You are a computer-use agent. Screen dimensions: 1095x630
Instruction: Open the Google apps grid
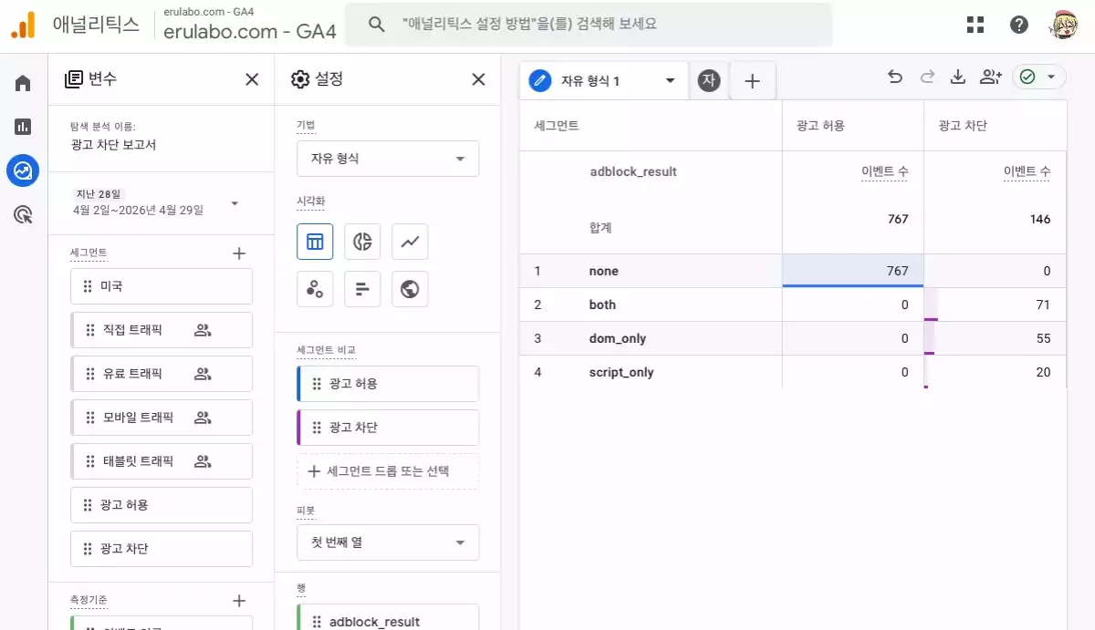(x=975, y=25)
